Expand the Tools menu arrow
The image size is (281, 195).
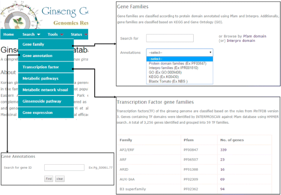click(x=62, y=34)
